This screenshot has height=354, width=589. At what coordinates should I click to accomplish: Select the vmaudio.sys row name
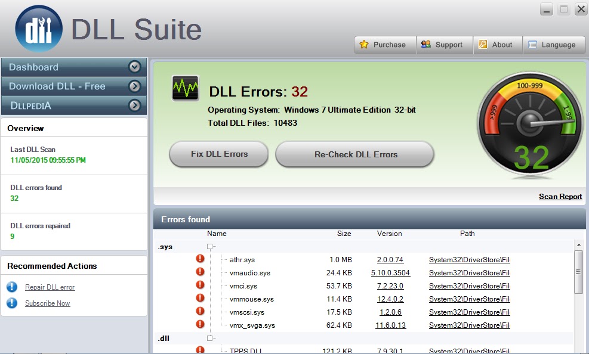click(x=250, y=273)
